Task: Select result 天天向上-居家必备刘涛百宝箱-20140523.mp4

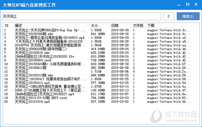Action: pos(49,38)
